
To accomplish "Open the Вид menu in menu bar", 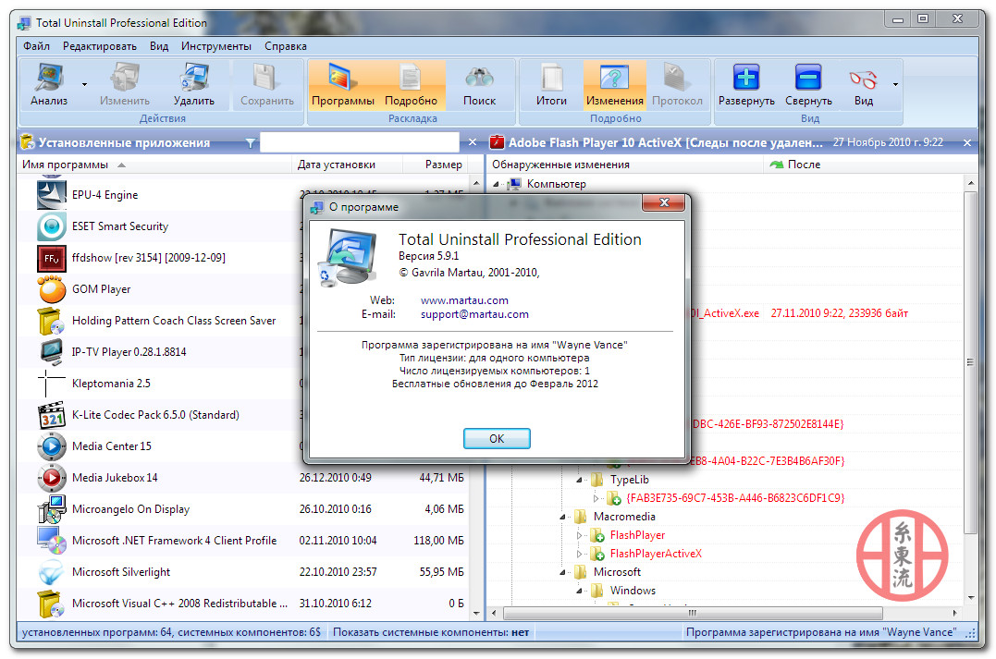I will coord(159,45).
